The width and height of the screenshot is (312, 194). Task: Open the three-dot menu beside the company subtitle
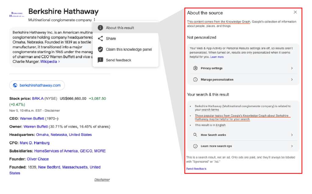94,19
